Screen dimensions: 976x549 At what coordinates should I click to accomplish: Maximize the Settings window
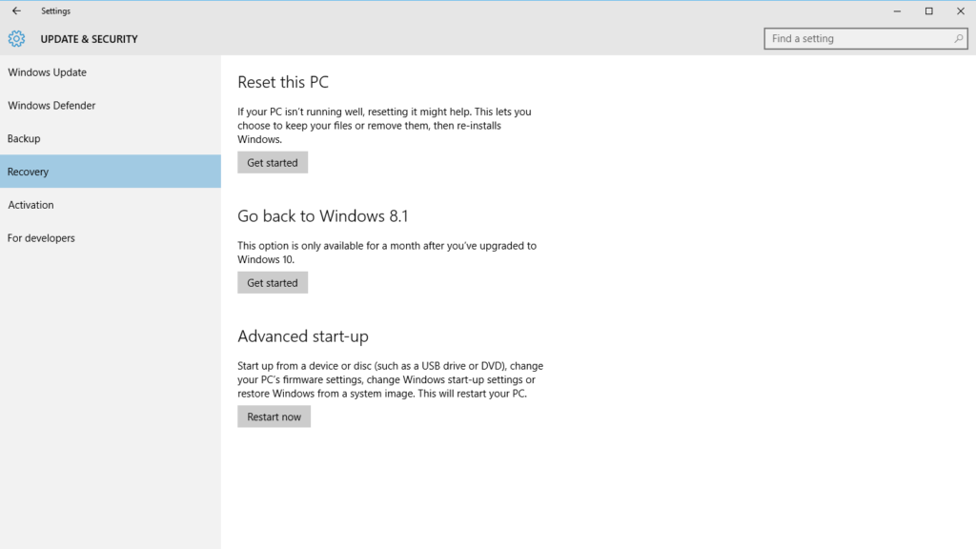point(928,10)
